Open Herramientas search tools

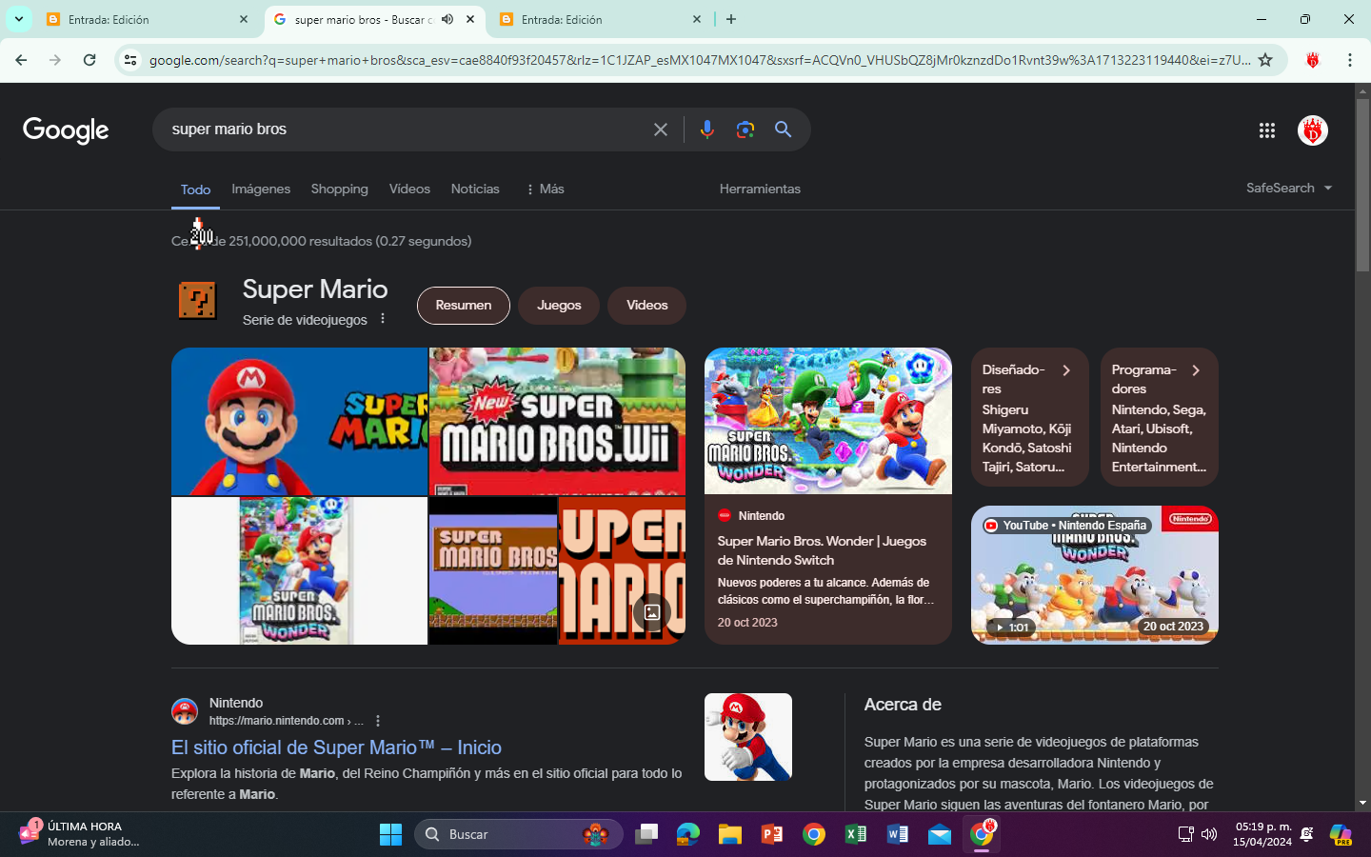pyautogui.click(x=760, y=189)
